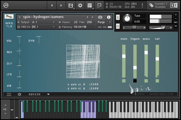Image resolution: width=181 pixels, height=120 pixels.
Task: Open settings gear in top toolbar
Action: point(80,5)
